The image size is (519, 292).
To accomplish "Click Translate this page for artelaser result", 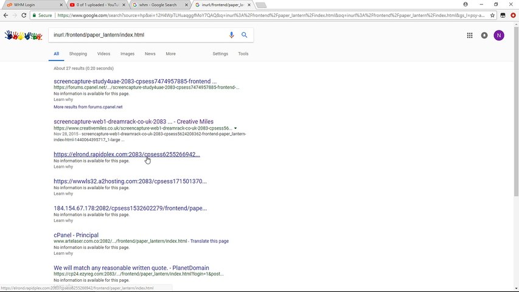I will [209, 241].
